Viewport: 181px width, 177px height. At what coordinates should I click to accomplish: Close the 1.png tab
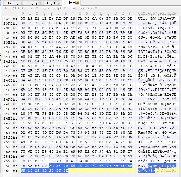[40, 3]
